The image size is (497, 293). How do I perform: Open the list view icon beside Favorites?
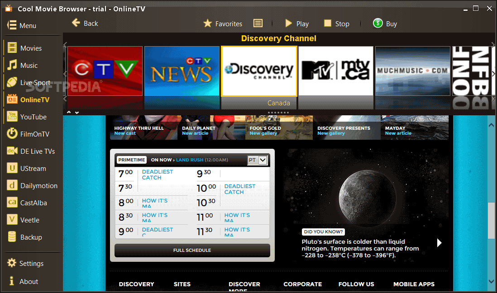(x=258, y=23)
